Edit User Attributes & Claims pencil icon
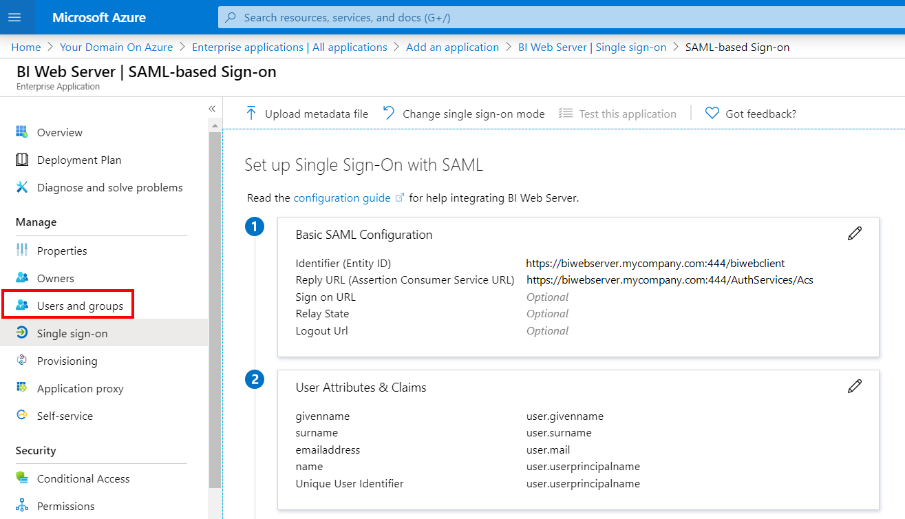The image size is (905, 519). click(854, 386)
